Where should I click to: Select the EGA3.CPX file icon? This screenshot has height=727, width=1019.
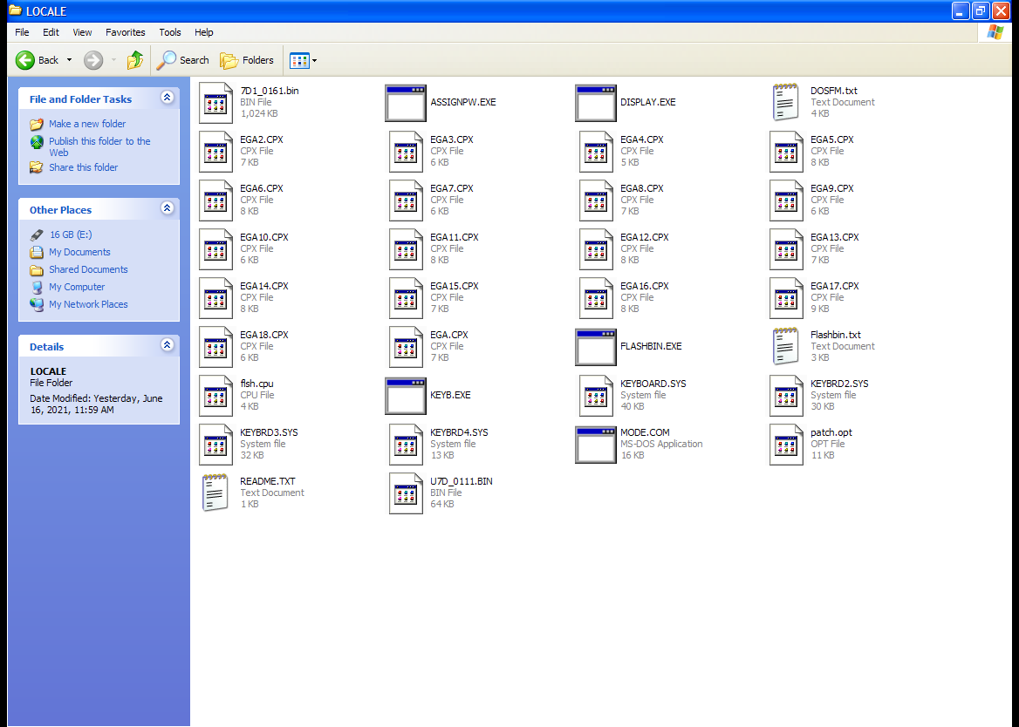click(407, 152)
